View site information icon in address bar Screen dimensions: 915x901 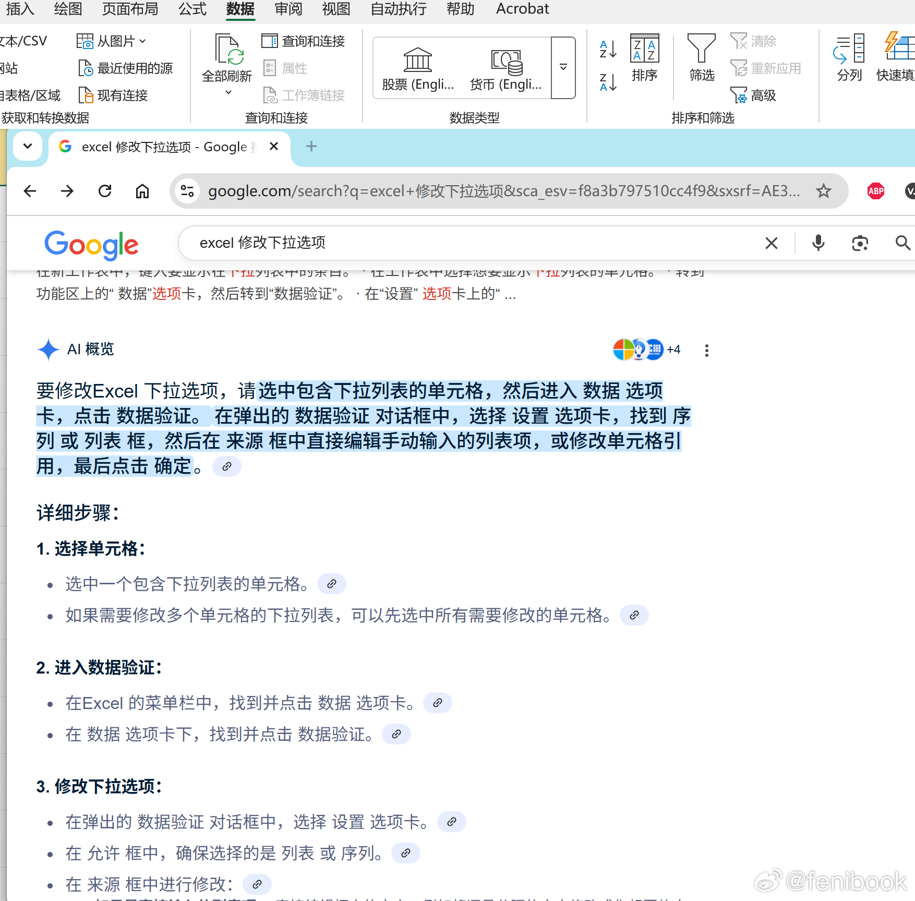click(187, 191)
